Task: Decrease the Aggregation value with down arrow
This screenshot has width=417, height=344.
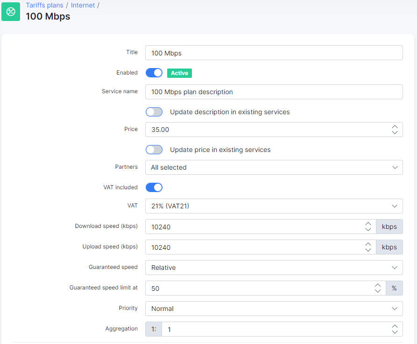Action: point(395,332)
